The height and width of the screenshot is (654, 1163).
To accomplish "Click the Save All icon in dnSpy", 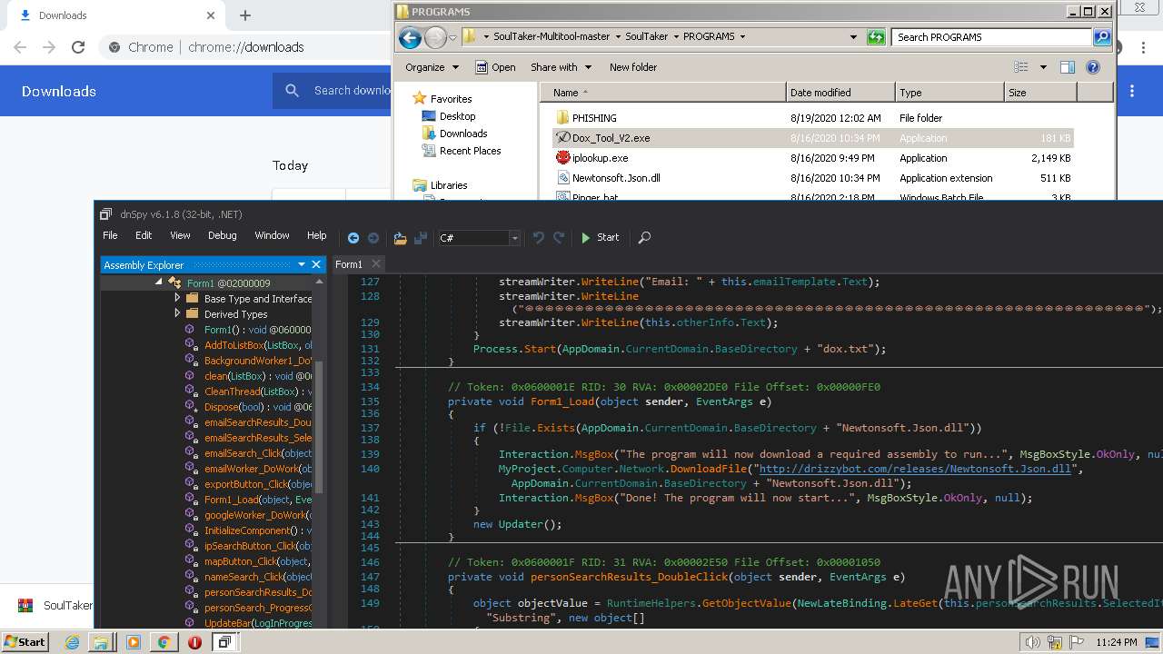I will click(x=421, y=238).
